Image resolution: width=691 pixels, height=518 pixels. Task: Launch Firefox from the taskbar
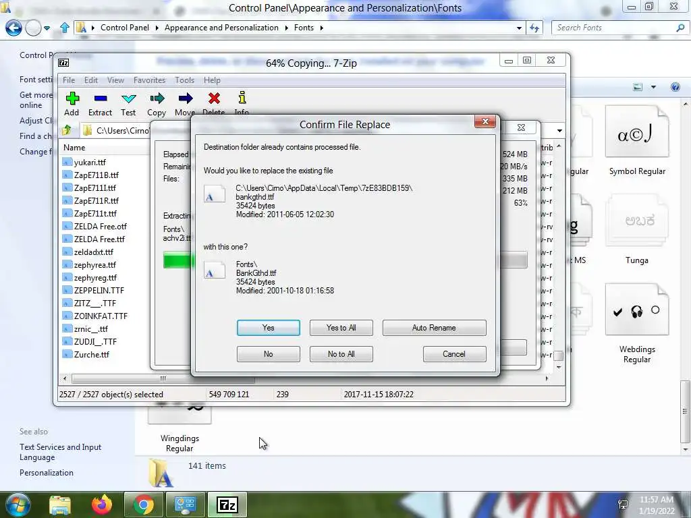pyautogui.click(x=102, y=505)
